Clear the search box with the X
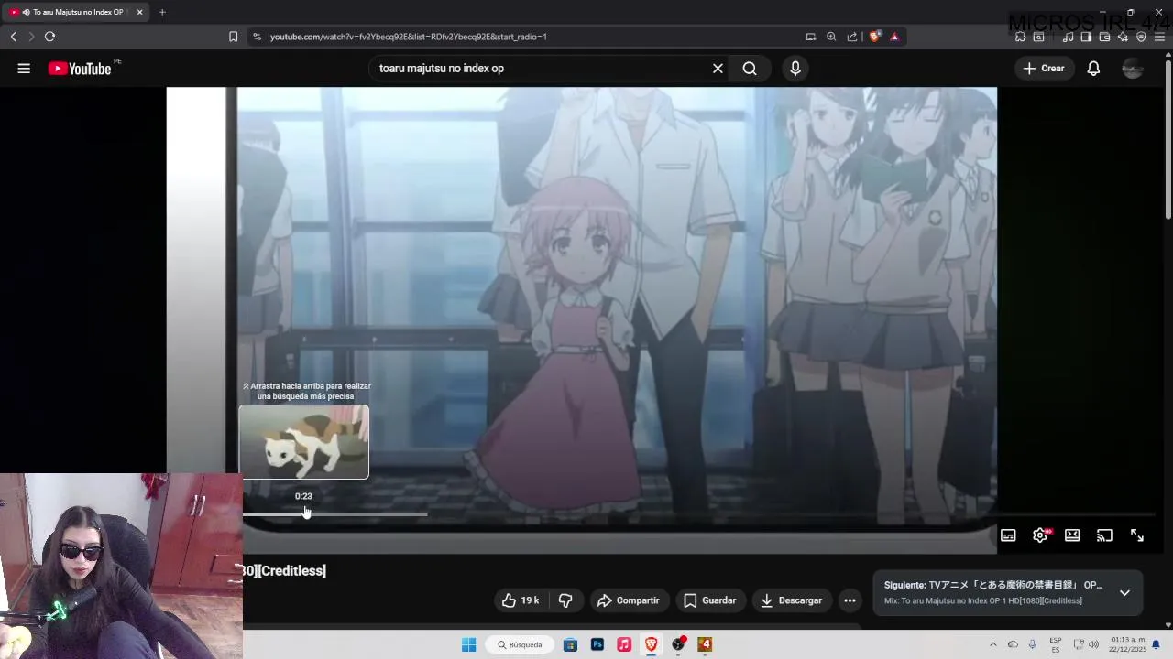 [x=718, y=69]
